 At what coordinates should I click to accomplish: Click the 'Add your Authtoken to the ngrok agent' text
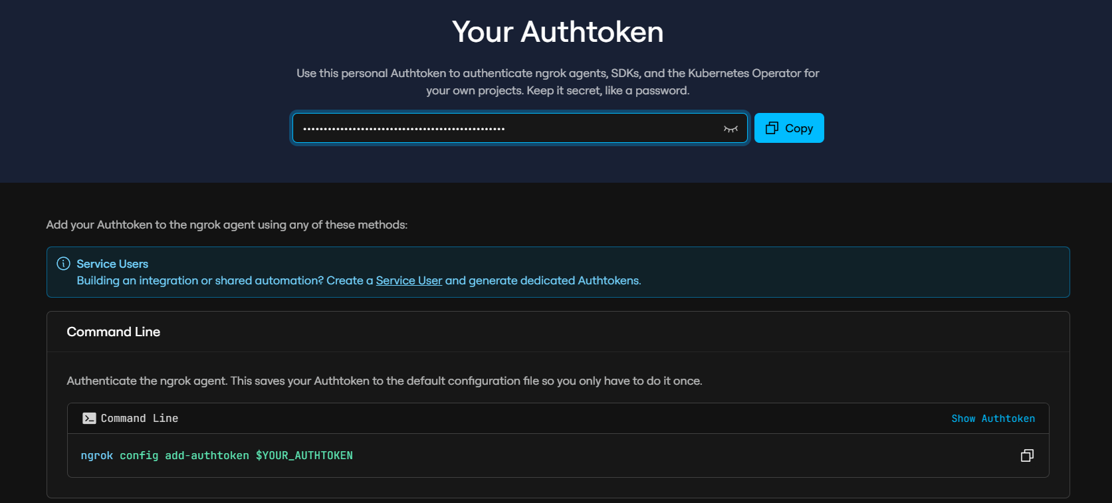227,225
